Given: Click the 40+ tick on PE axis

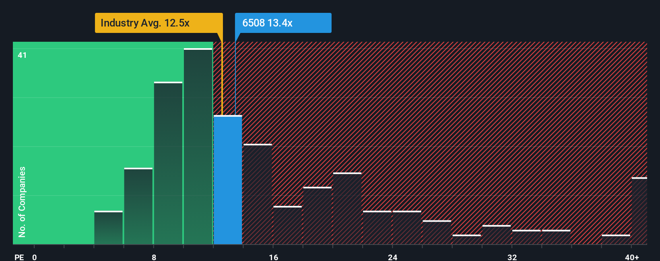Looking at the screenshot, I should pos(632,257).
